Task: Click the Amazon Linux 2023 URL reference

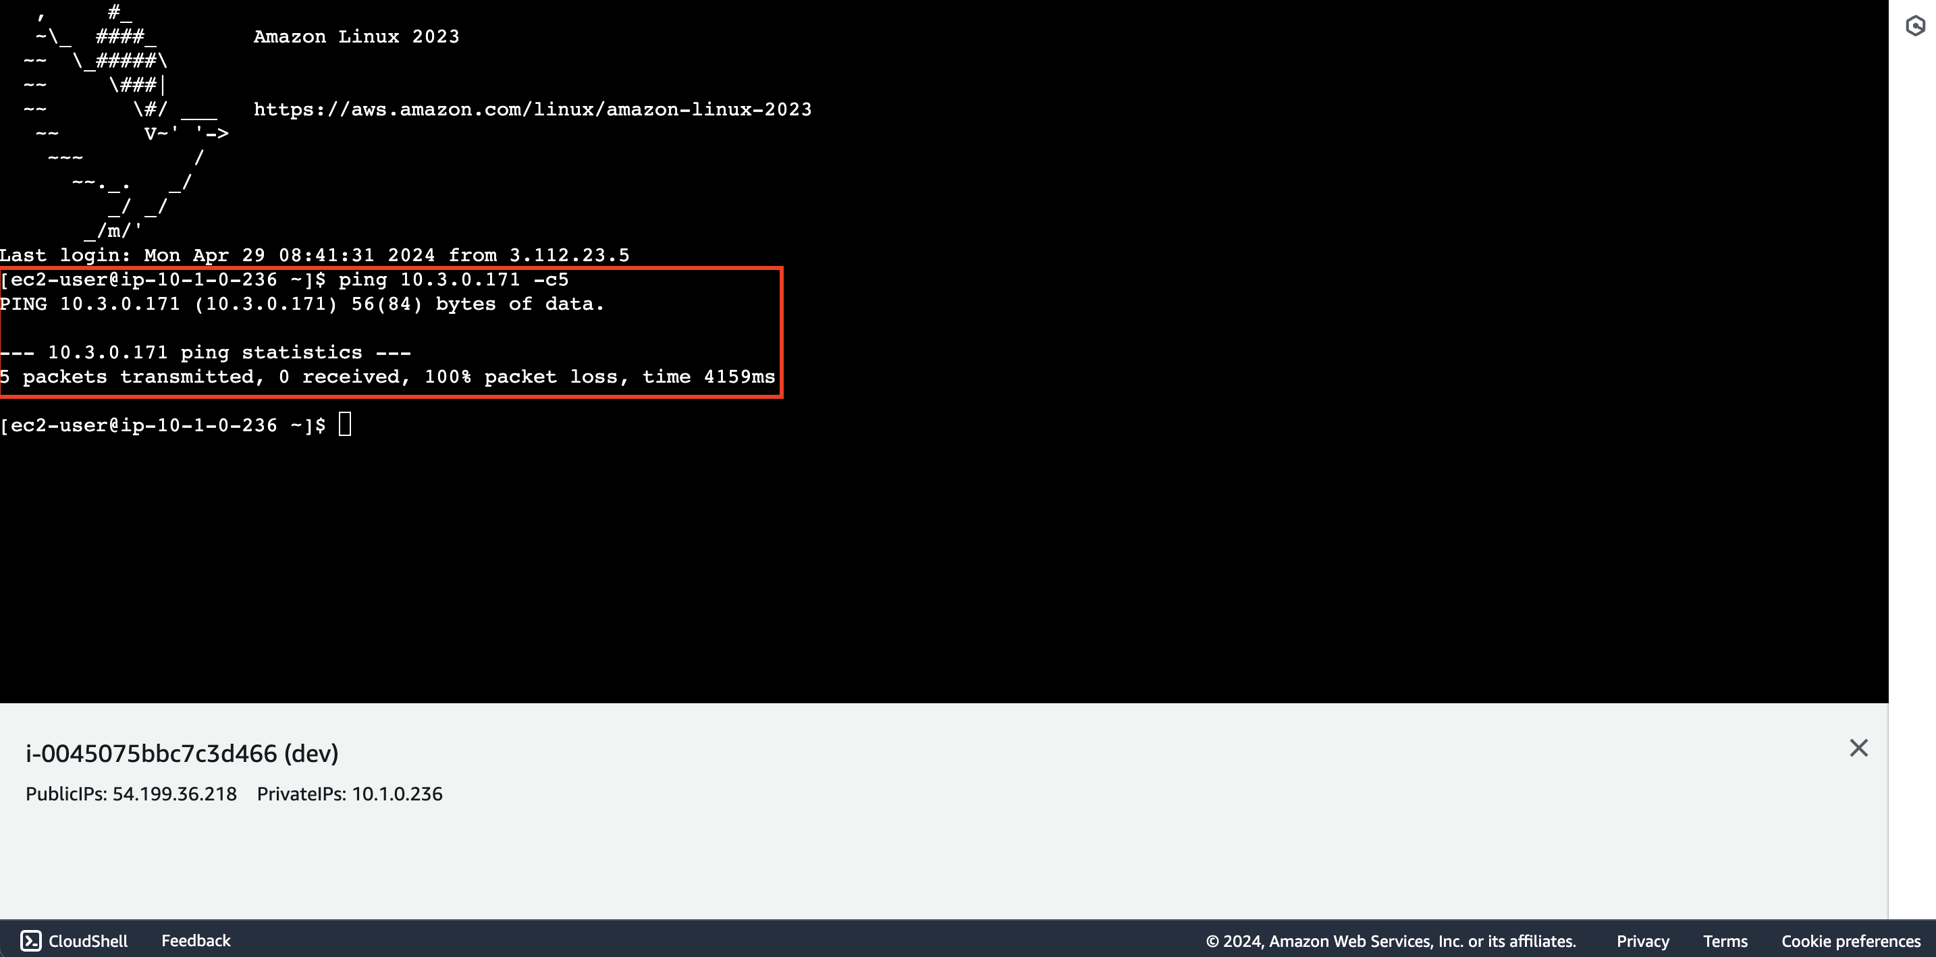Action: click(x=531, y=110)
